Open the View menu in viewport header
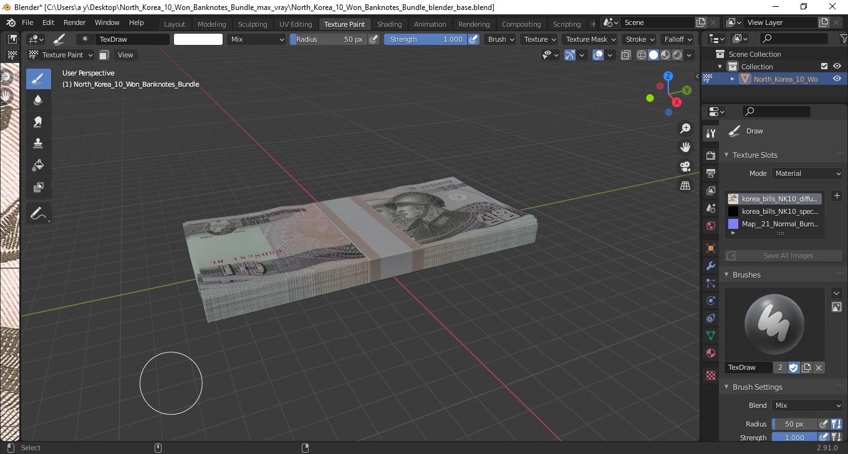848x454 pixels. 125,55
